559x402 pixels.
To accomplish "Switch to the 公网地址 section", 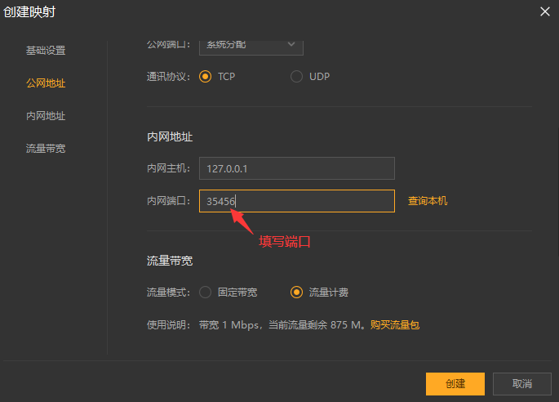I will 46,83.
